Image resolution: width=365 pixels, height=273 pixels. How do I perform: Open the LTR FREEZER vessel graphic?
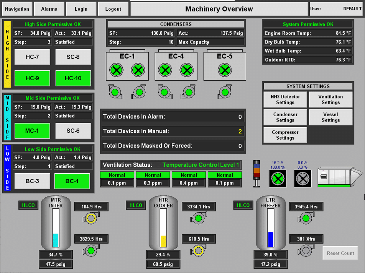(271, 223)
